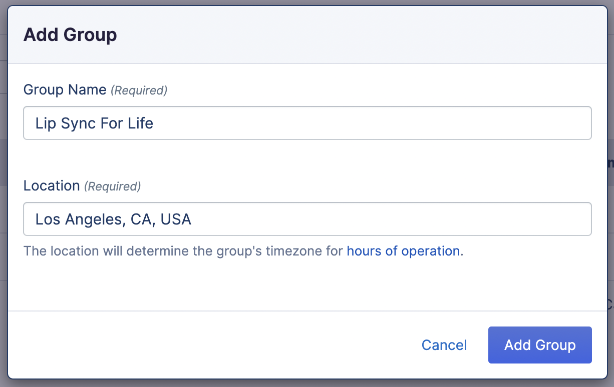Click the Location field label
Screen dimensions: 614x387
tap(52, 186)
